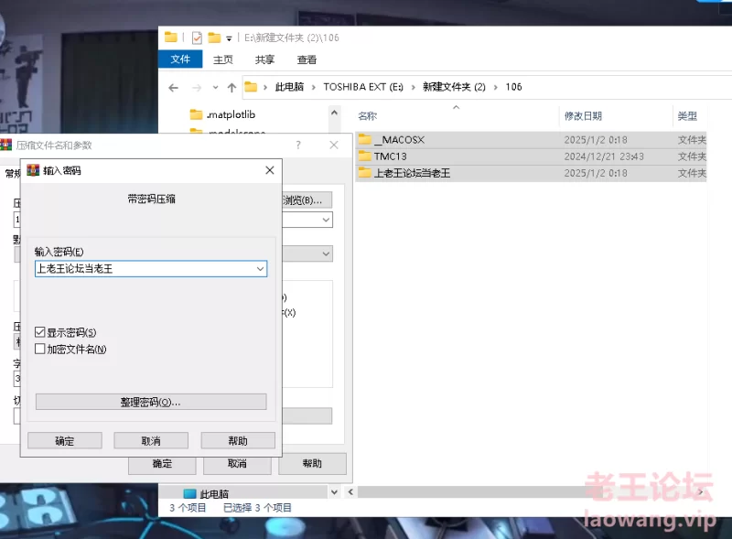The image size is (732, 539).
Task: Sort by the 类型 column header
Action: [687, 116]
